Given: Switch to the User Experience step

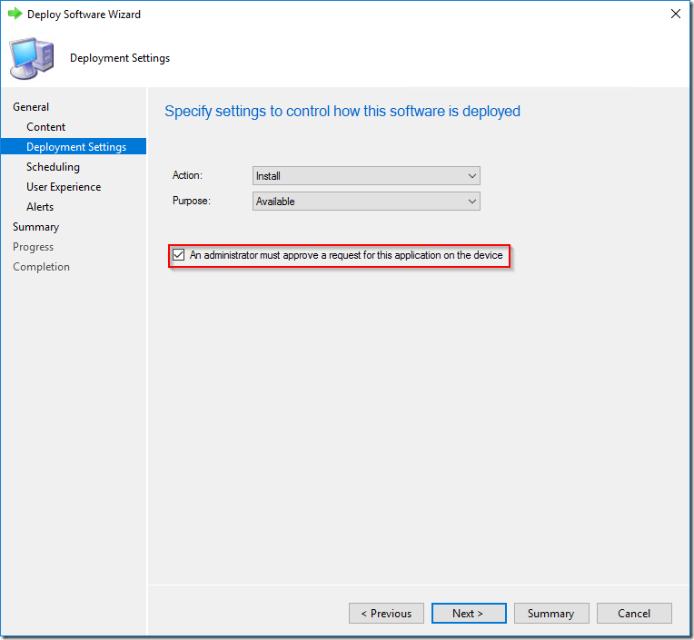Looking at the screenshot, I should pos(64,187).
